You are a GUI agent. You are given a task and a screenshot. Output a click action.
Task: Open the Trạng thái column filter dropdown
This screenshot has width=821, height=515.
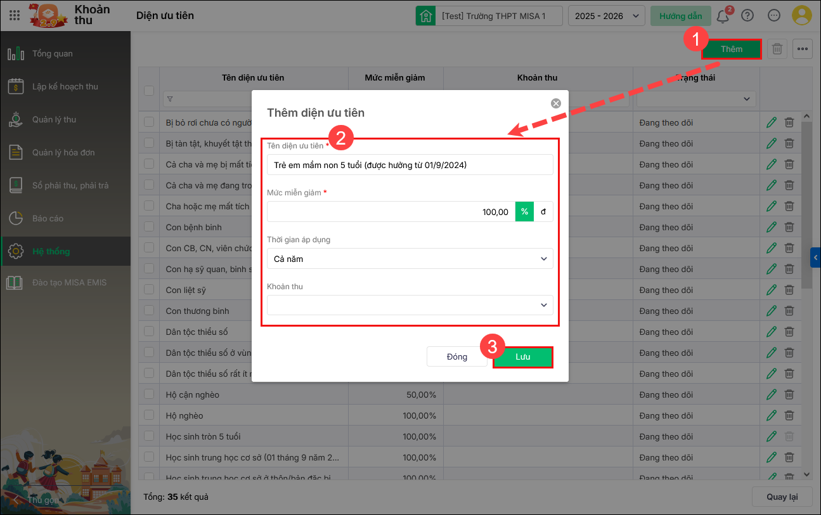click(x=696, y=99)
